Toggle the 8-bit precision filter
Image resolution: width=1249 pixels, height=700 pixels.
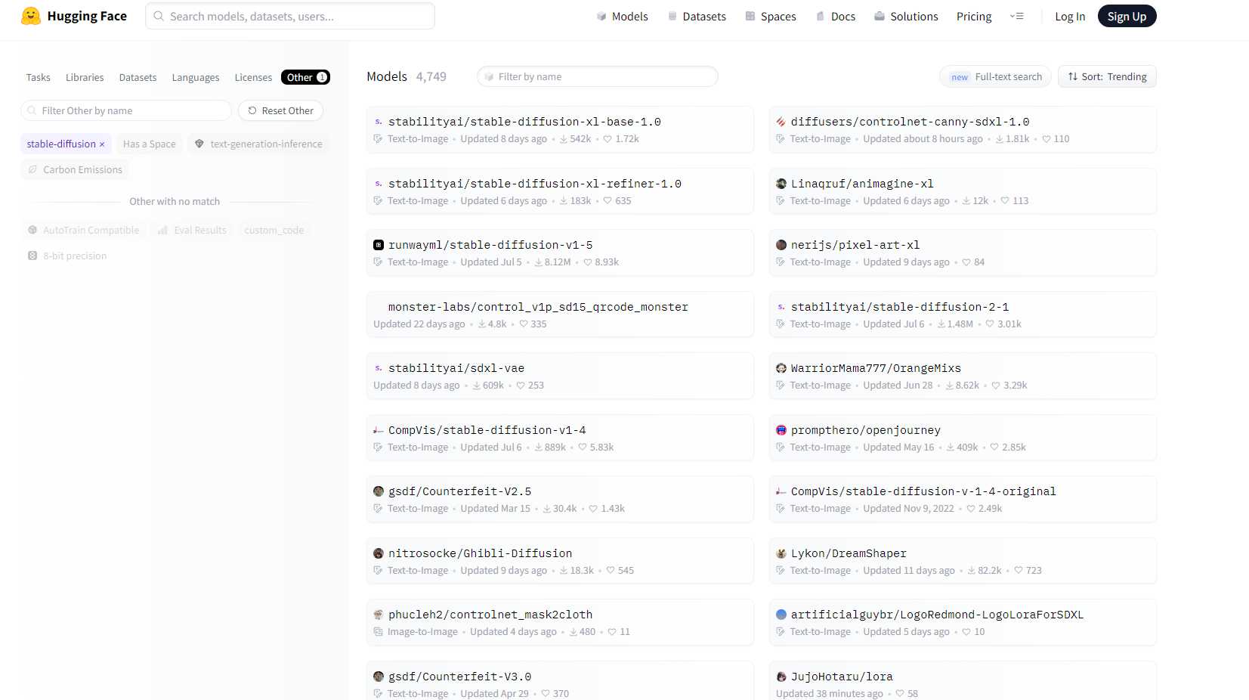67,256
